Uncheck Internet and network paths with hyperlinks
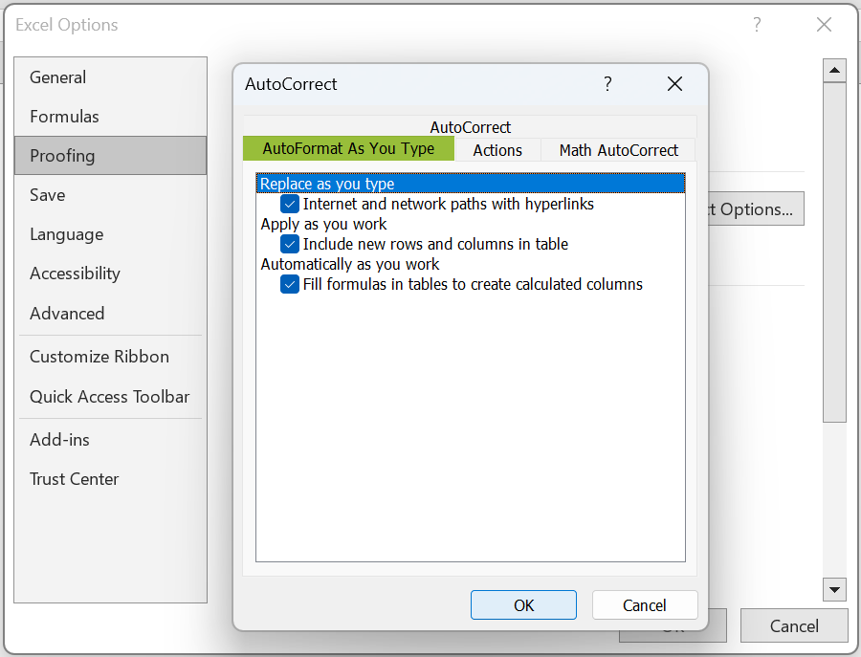Image resolution: width=861 pixels, height=657 pixels. pyautogui.click(x=289, y=204)
